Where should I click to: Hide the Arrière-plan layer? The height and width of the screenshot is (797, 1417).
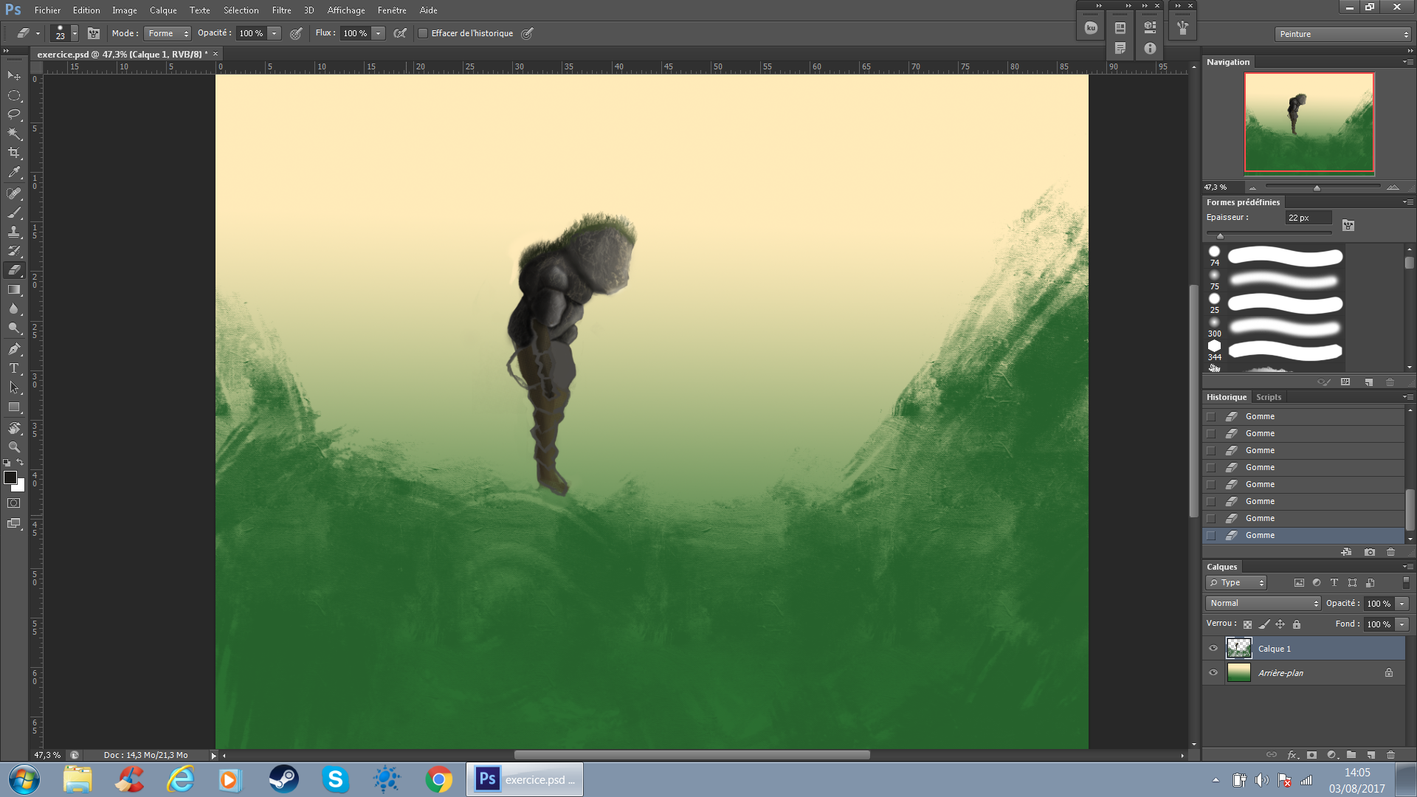[1213, 673]
